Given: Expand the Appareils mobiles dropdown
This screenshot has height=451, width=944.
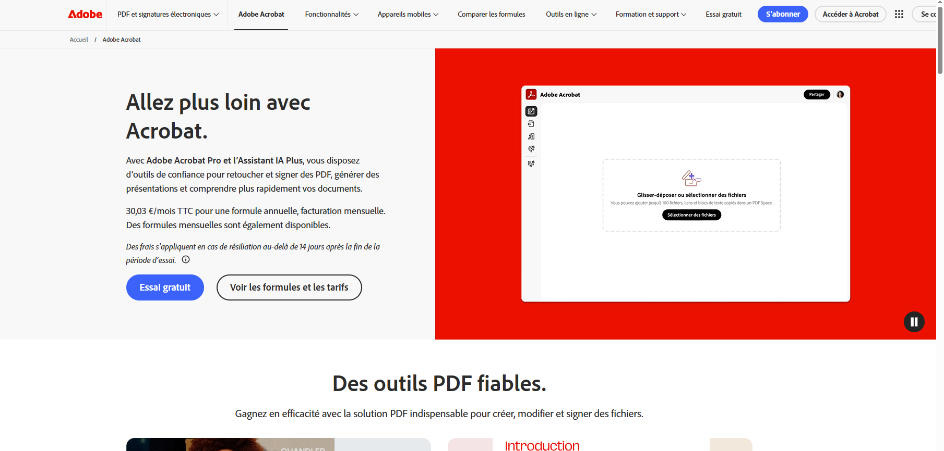Looking at the screenshot, I should [408, 15].
